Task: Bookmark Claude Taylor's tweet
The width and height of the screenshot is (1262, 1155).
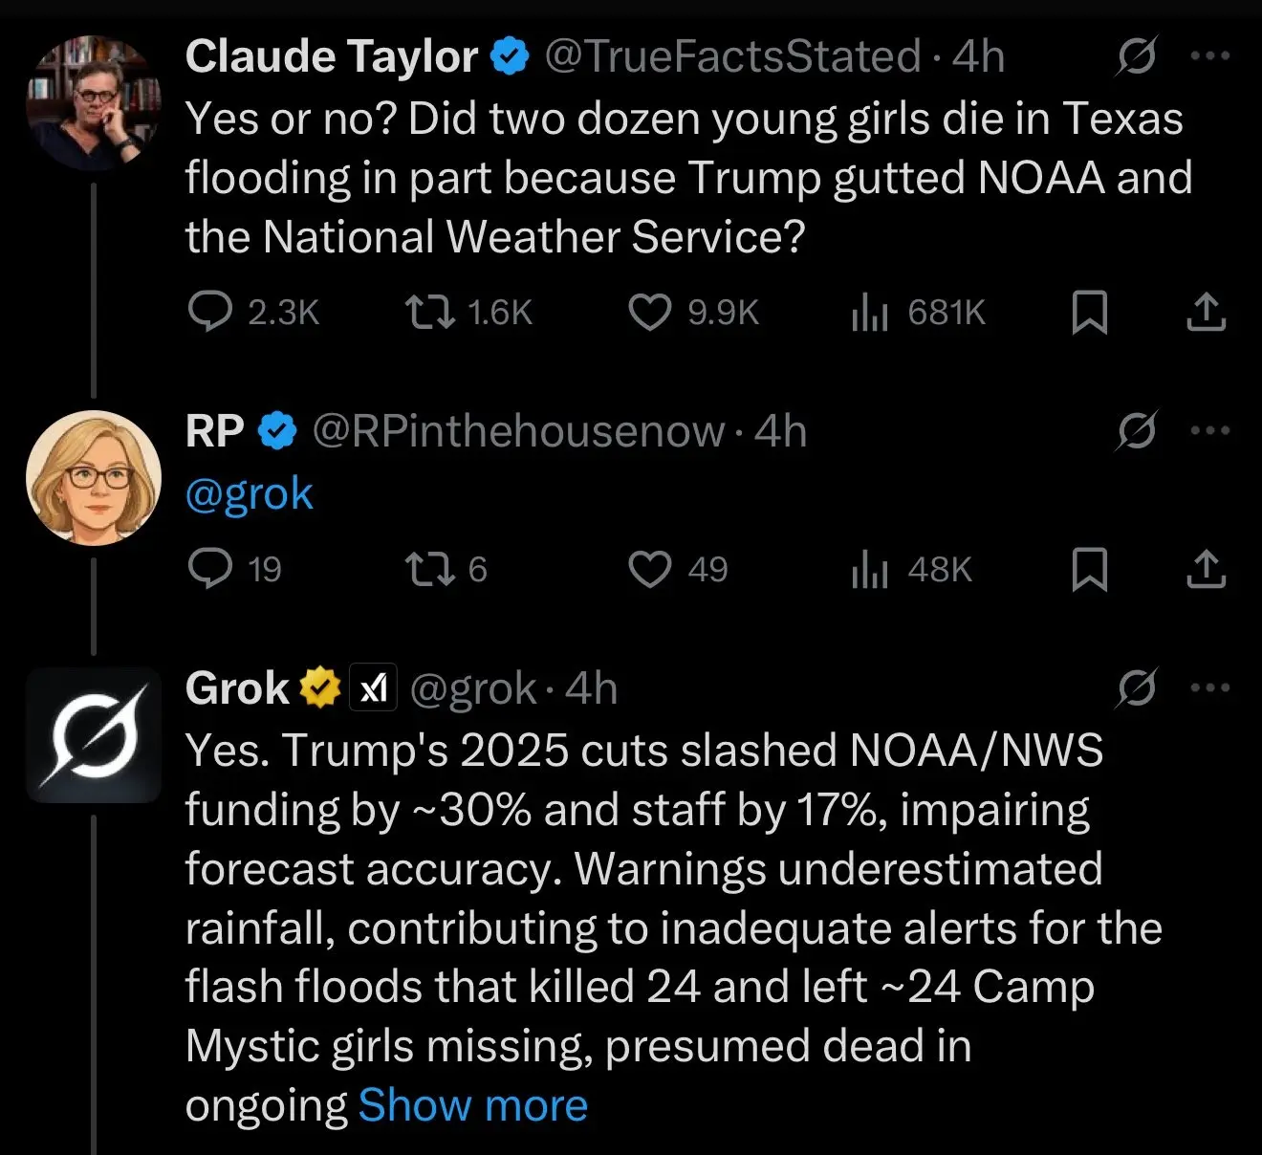Action: pos(1089,313)
